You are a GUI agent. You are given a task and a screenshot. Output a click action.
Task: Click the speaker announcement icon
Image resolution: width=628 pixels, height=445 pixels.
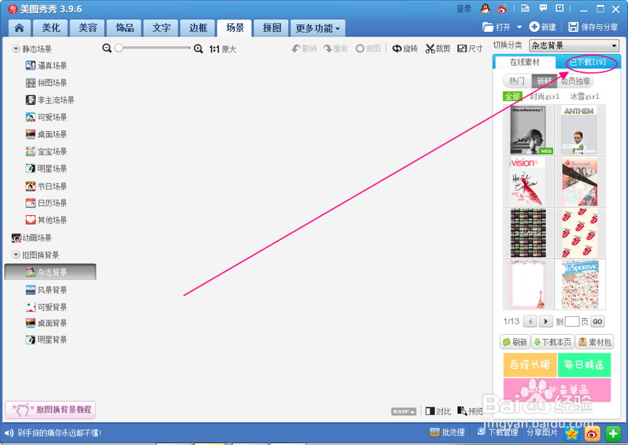click(x=9, y=432)
